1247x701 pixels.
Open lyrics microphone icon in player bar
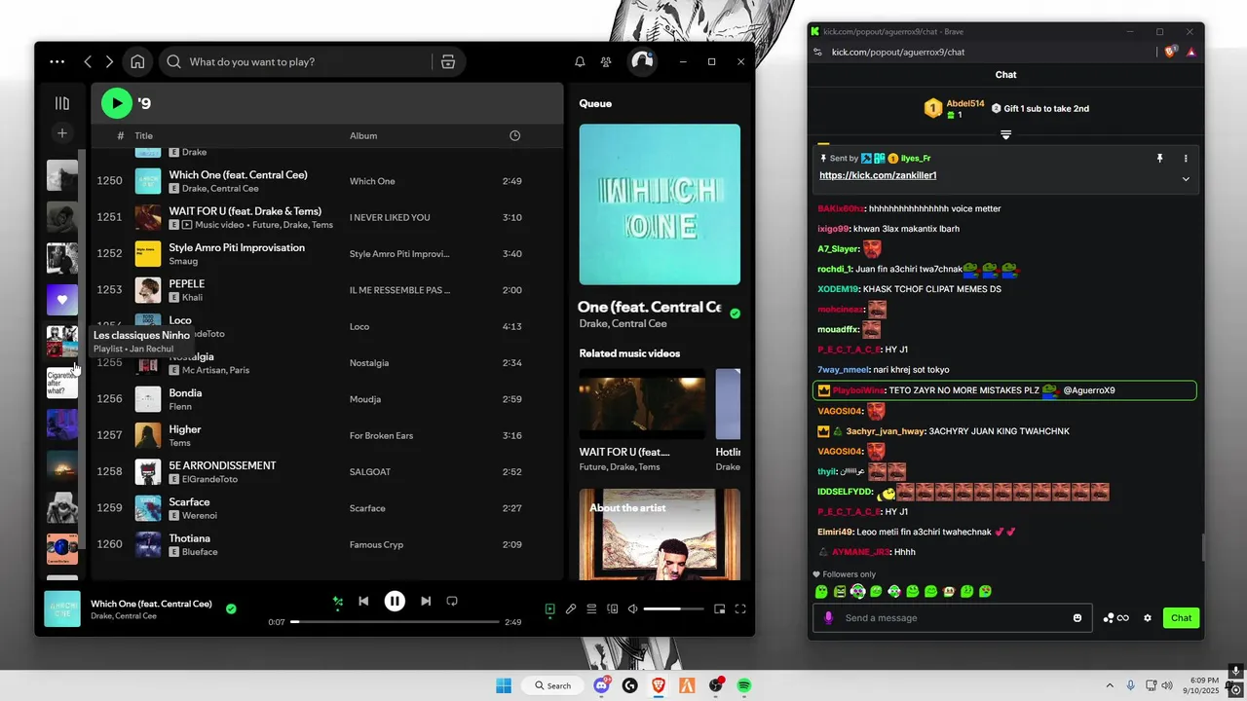[x=571, y=609]
